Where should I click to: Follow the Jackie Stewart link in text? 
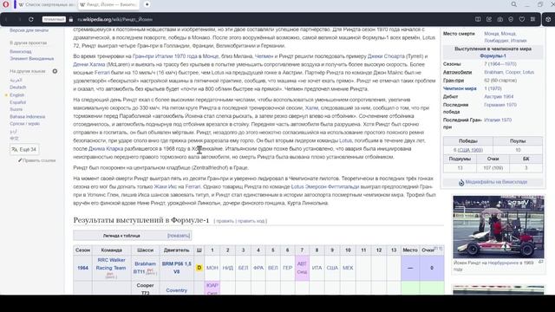(x=386, y=56)
